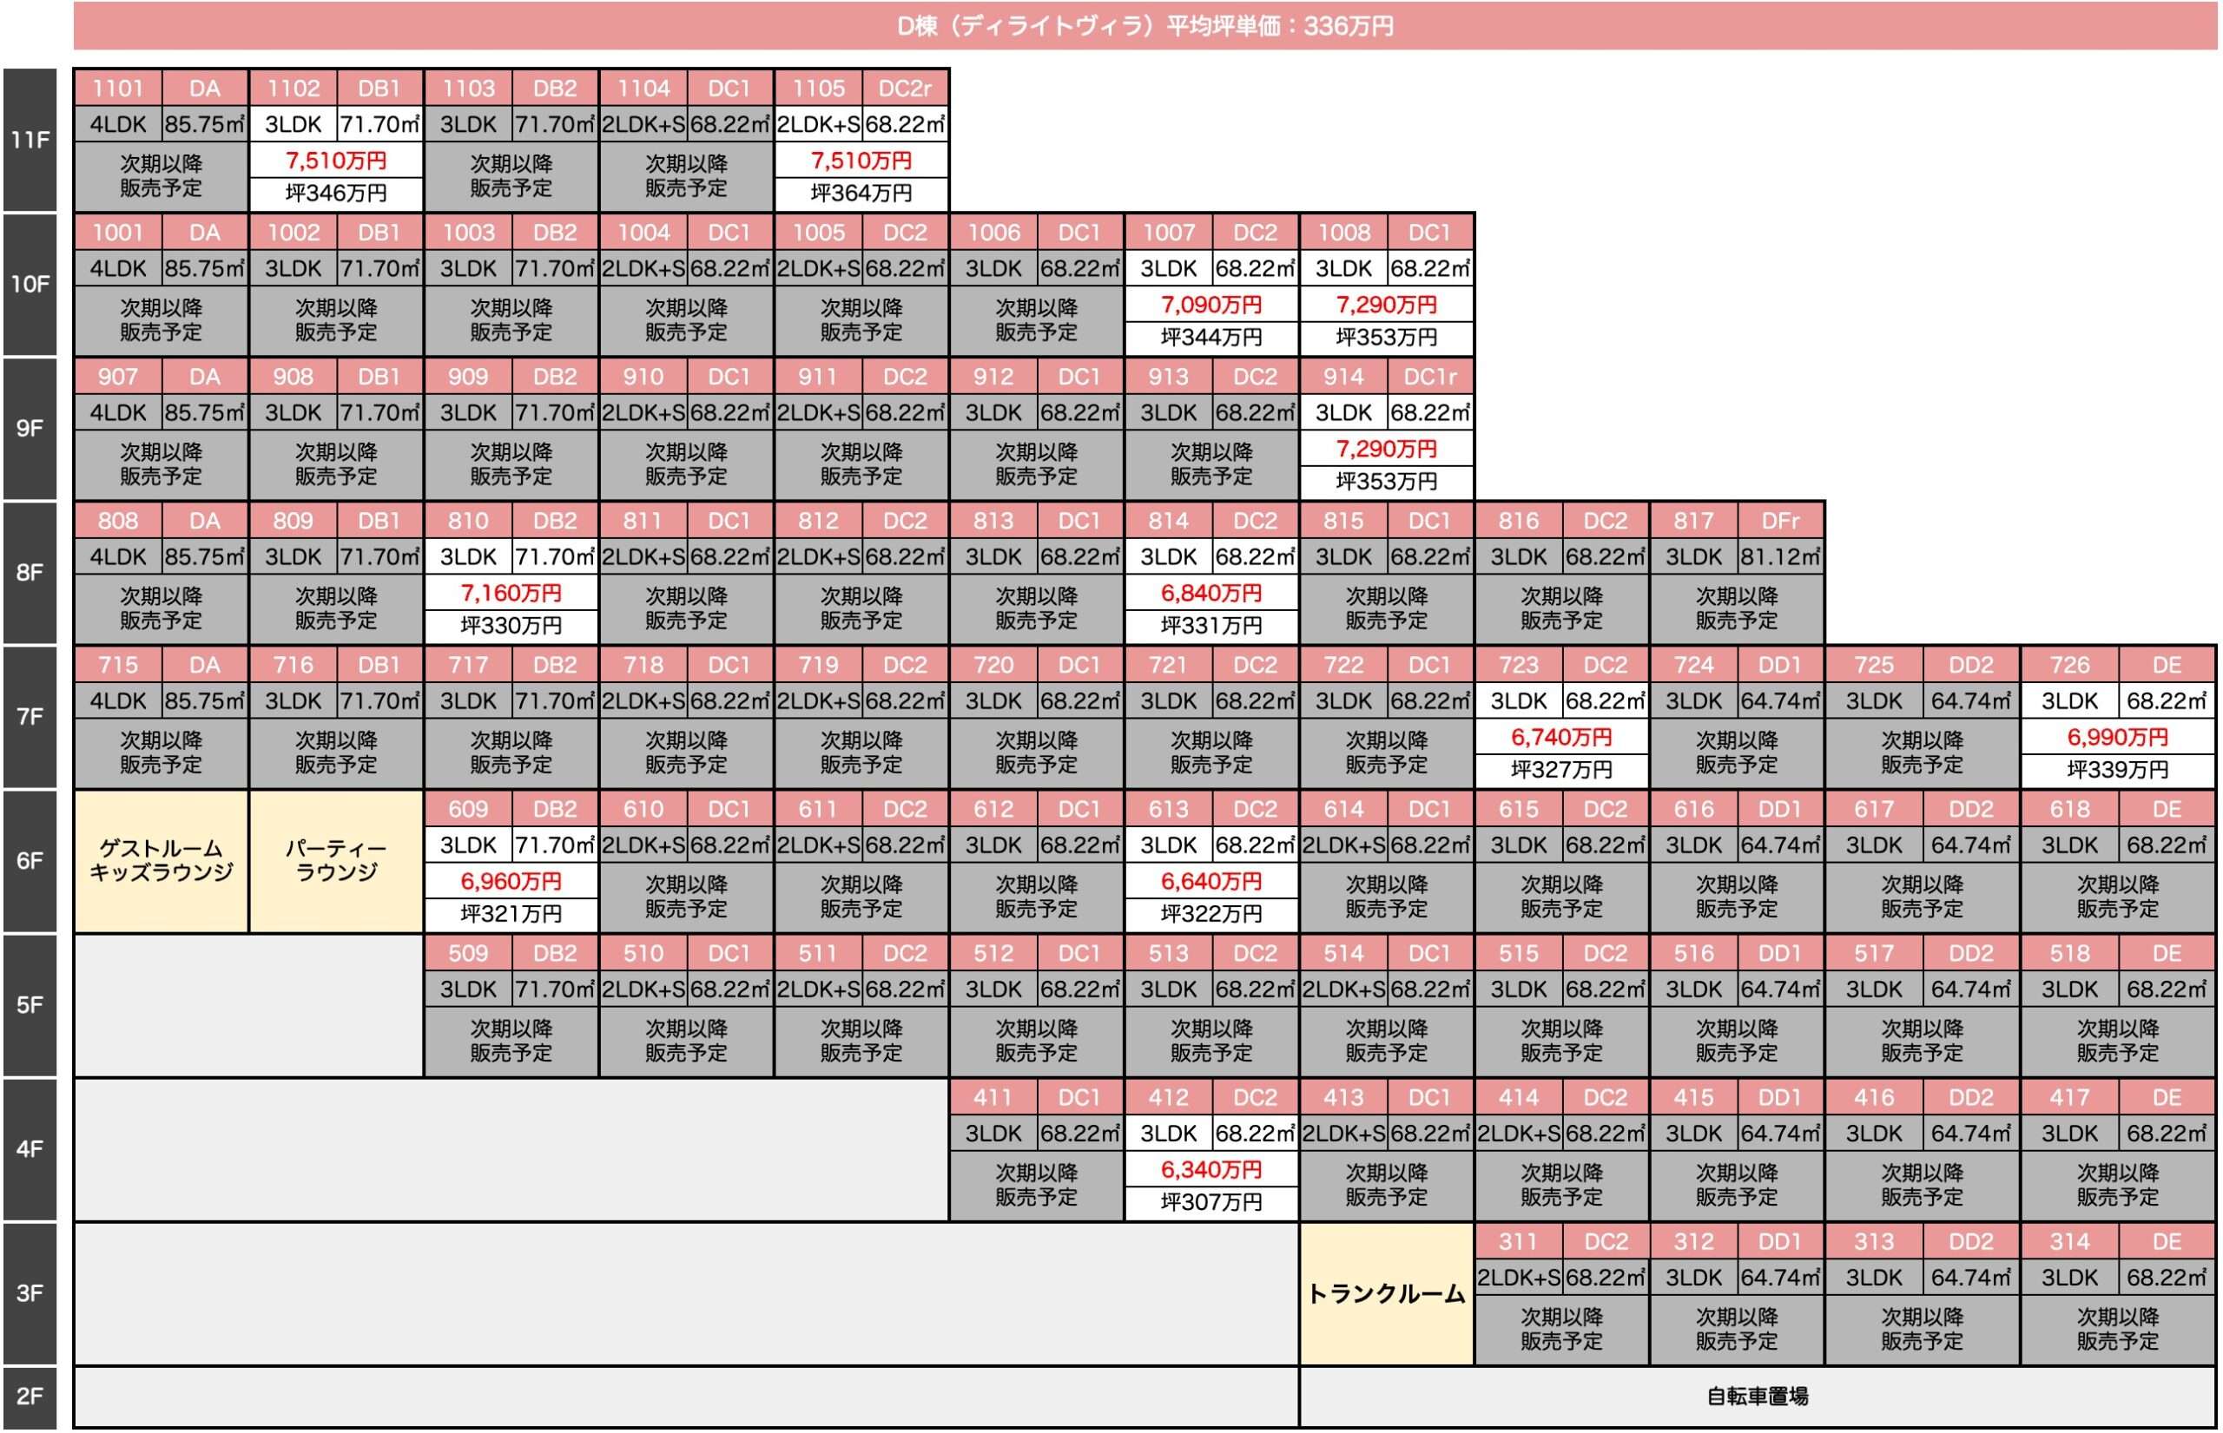Click unit number 723
The image size is (2223, 1433).
pos(1518,666)
